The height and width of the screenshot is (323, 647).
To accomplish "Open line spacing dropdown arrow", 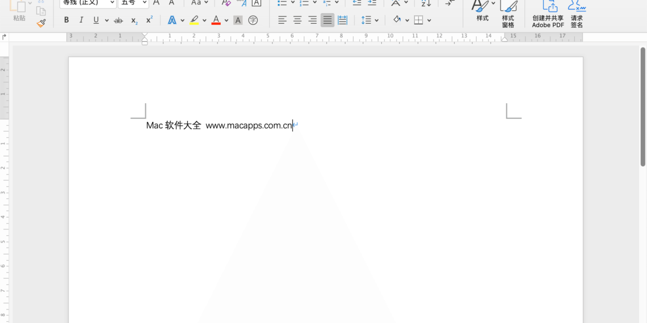I will click(x=376, y=20).
